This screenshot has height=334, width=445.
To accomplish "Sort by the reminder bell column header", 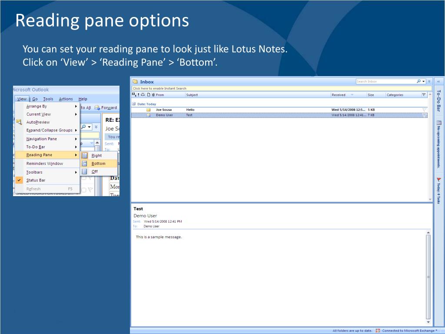I will click(143, 94).
